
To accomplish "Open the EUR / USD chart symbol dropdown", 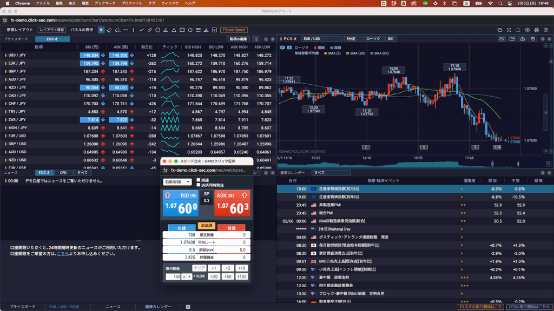I will [321, 39].
